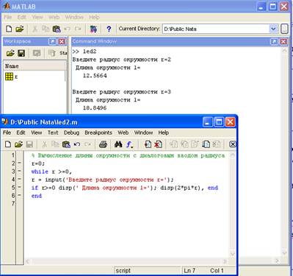
Task: Open Text menu in editor window
Action: tap(53, 132)
